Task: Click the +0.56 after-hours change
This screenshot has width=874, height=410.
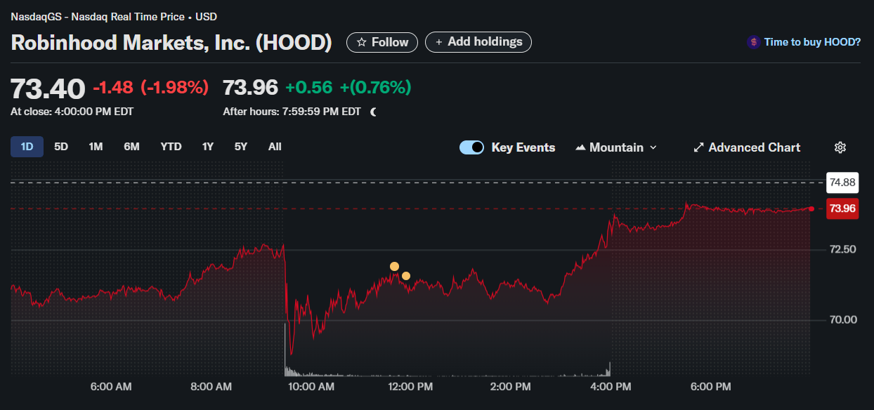Action: coord(309,88)
